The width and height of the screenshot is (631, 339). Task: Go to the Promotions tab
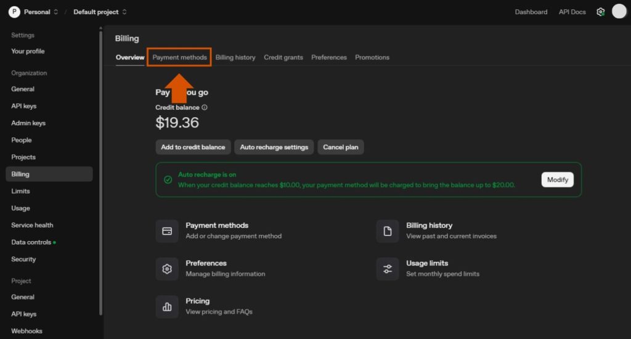(x=372, y=57)
